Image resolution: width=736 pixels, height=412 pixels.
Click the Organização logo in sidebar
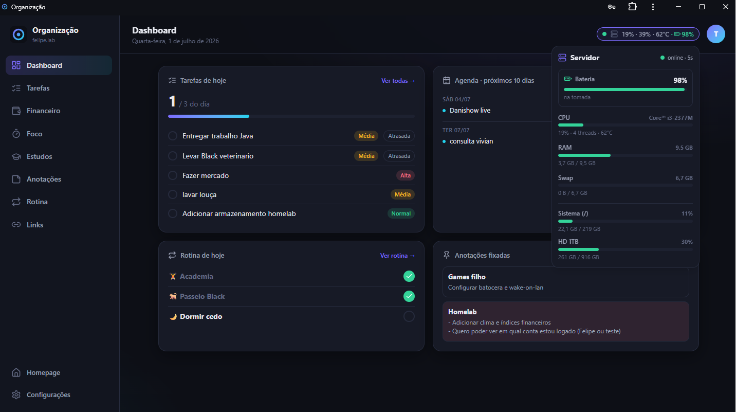tap(19, 34)
